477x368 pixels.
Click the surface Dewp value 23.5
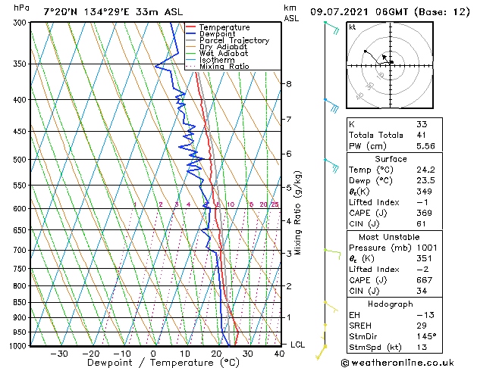point(425,180)
